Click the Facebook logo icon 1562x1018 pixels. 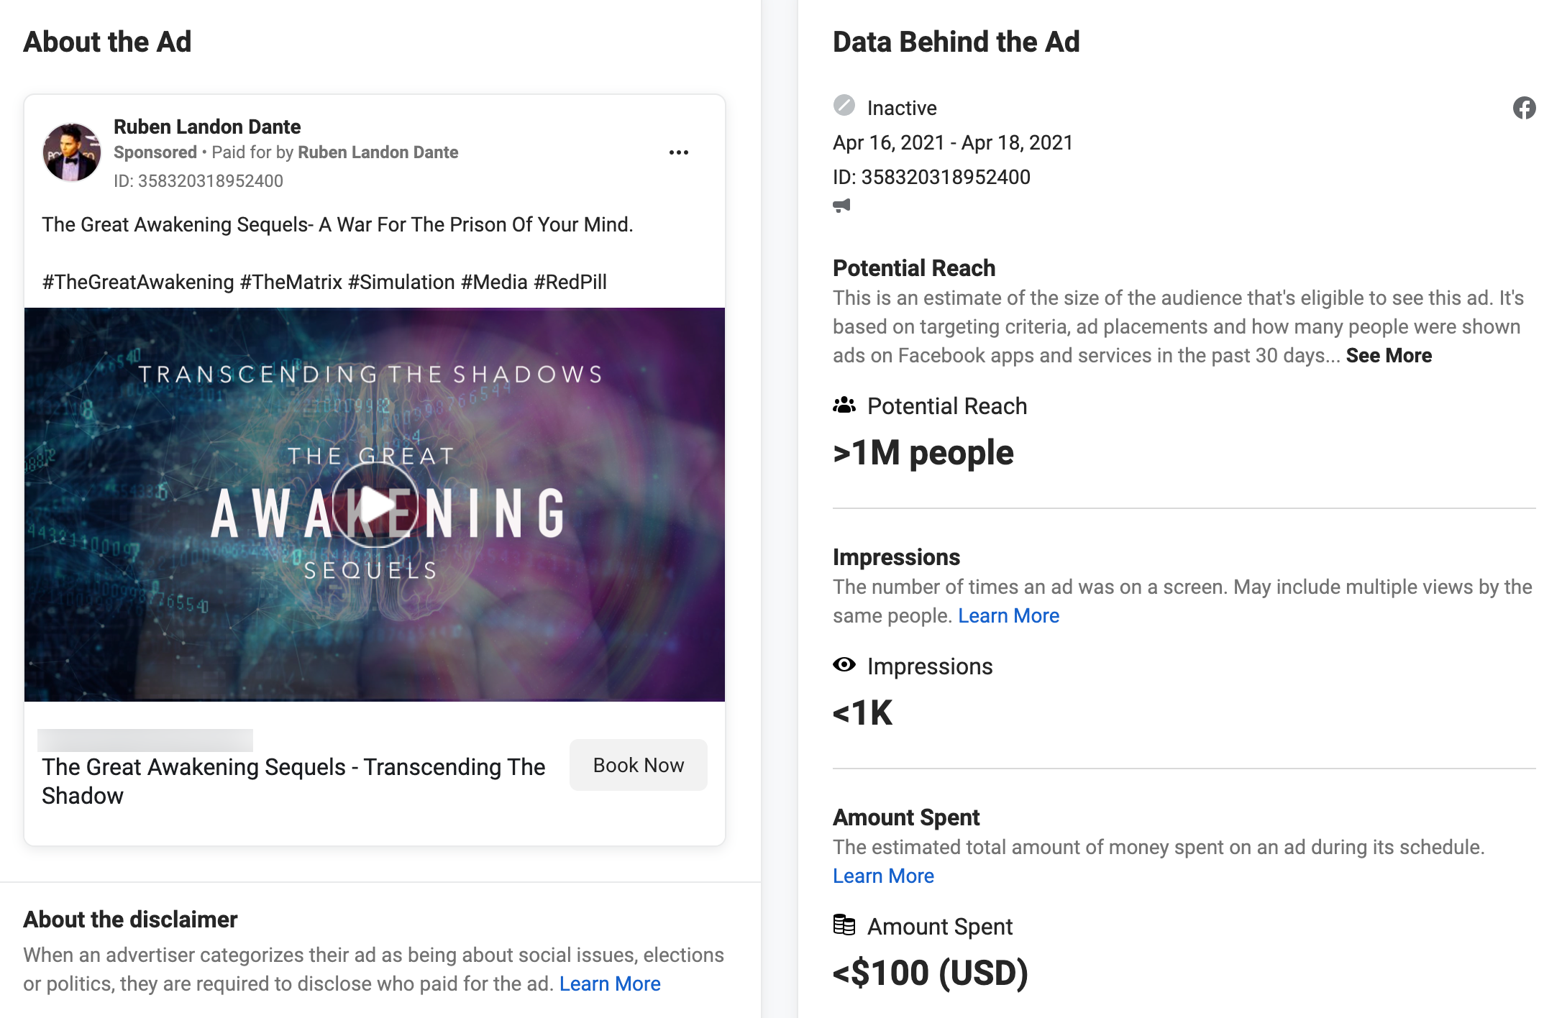pos(1524,109)
